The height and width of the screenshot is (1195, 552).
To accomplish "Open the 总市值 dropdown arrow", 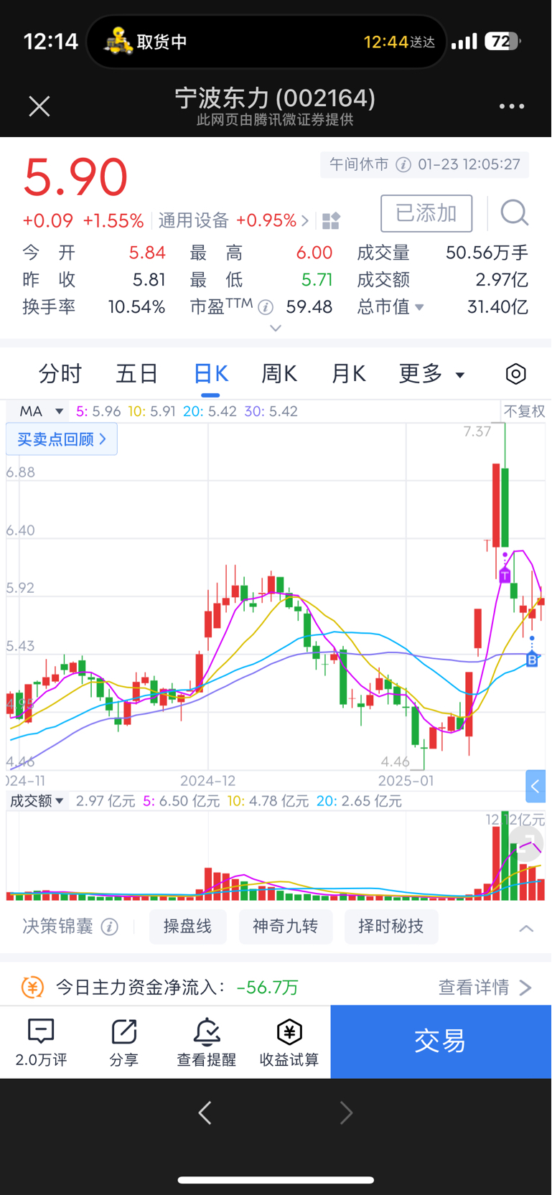I will [x=420, y=307].
